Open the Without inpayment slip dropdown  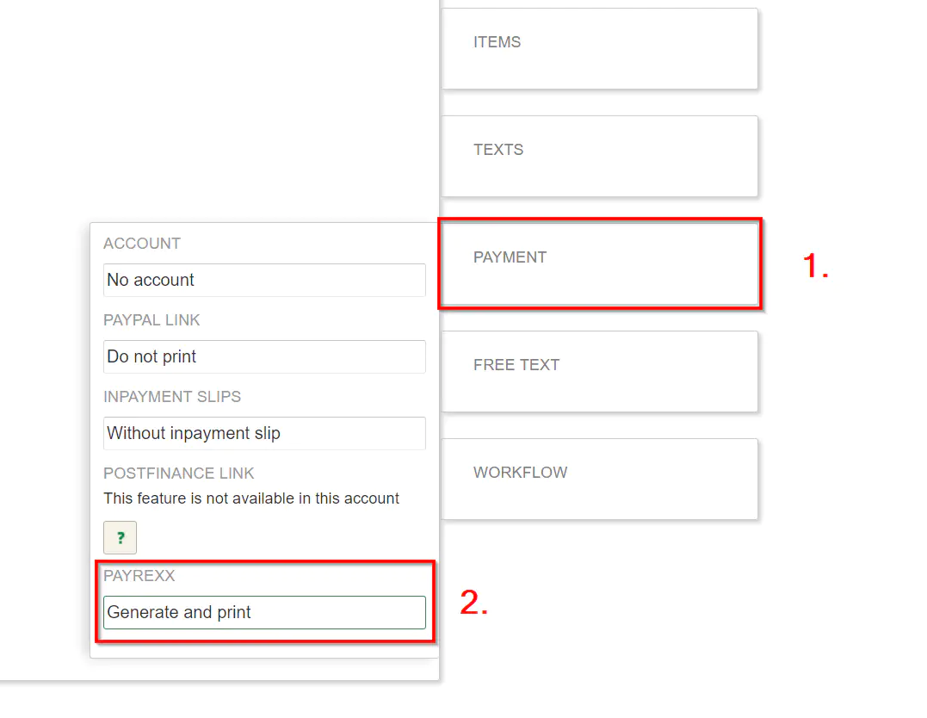pyautogui.click(x=264, y=433)
